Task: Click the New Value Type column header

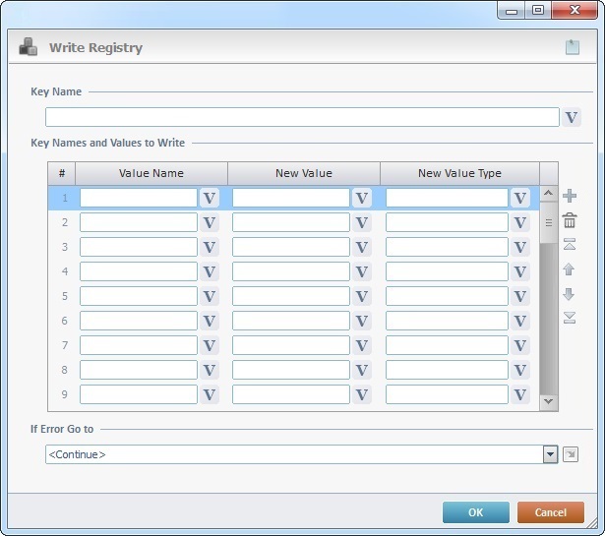Action: [x=459, y=173]
